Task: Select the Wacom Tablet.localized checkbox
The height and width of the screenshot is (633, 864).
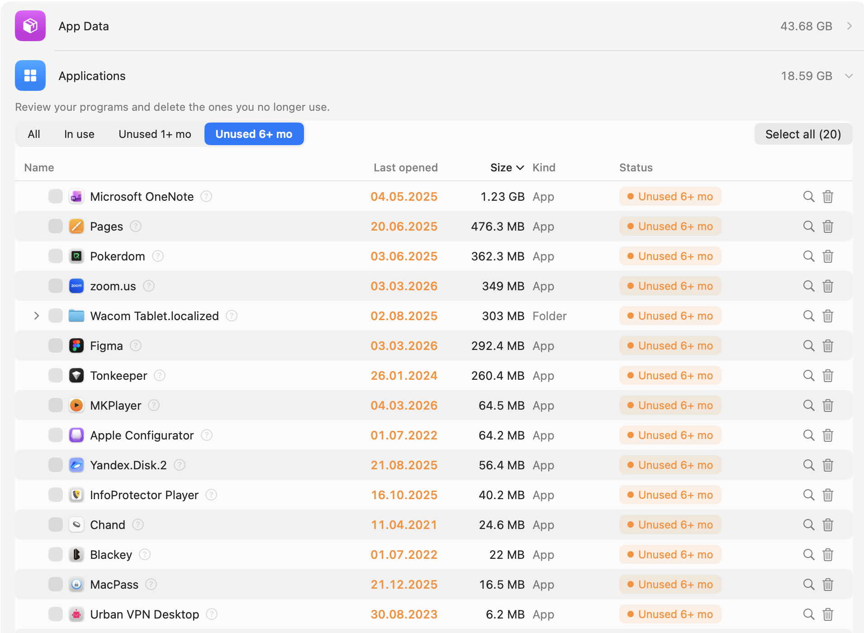Action: tap(56, 316)
